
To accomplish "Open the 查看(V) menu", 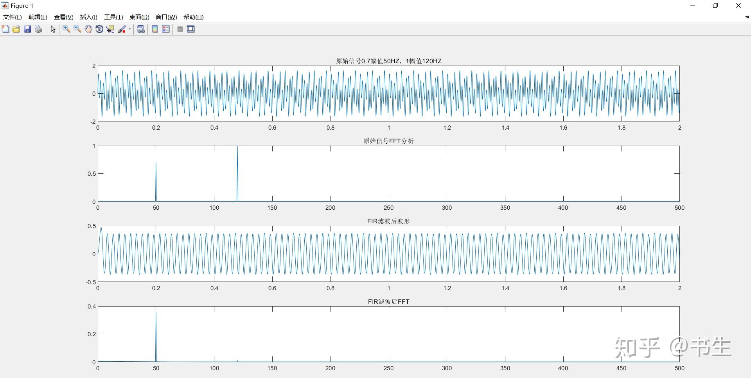I will [64, 17].
